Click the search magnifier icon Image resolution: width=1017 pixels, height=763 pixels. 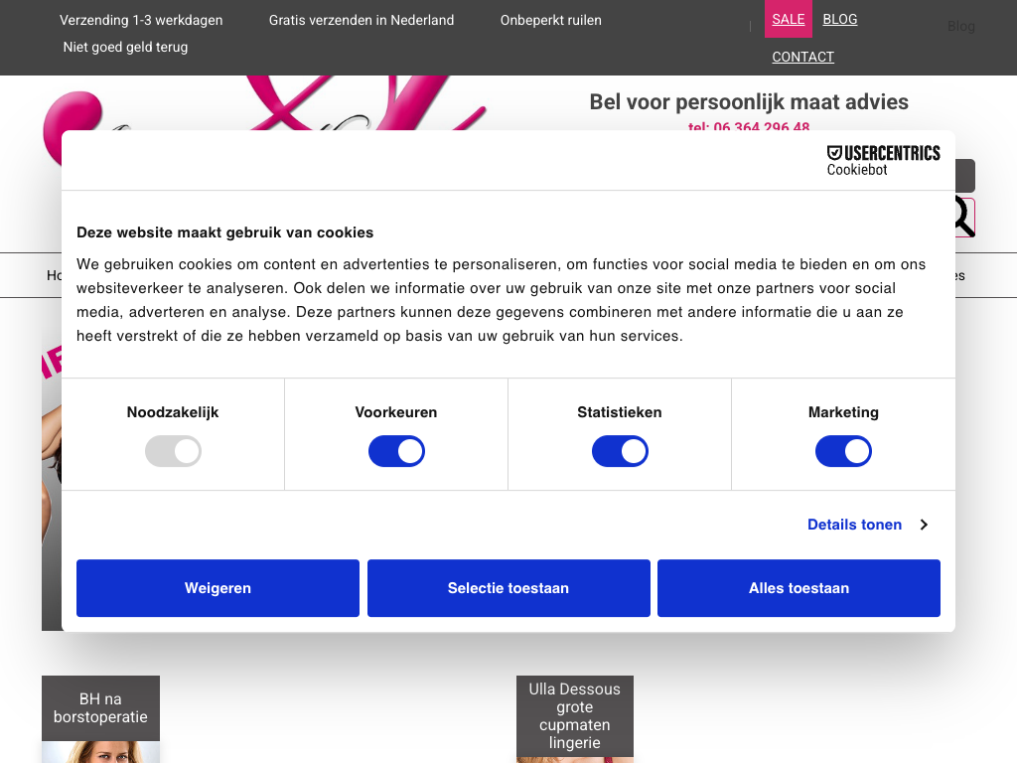tap(964, 218)
